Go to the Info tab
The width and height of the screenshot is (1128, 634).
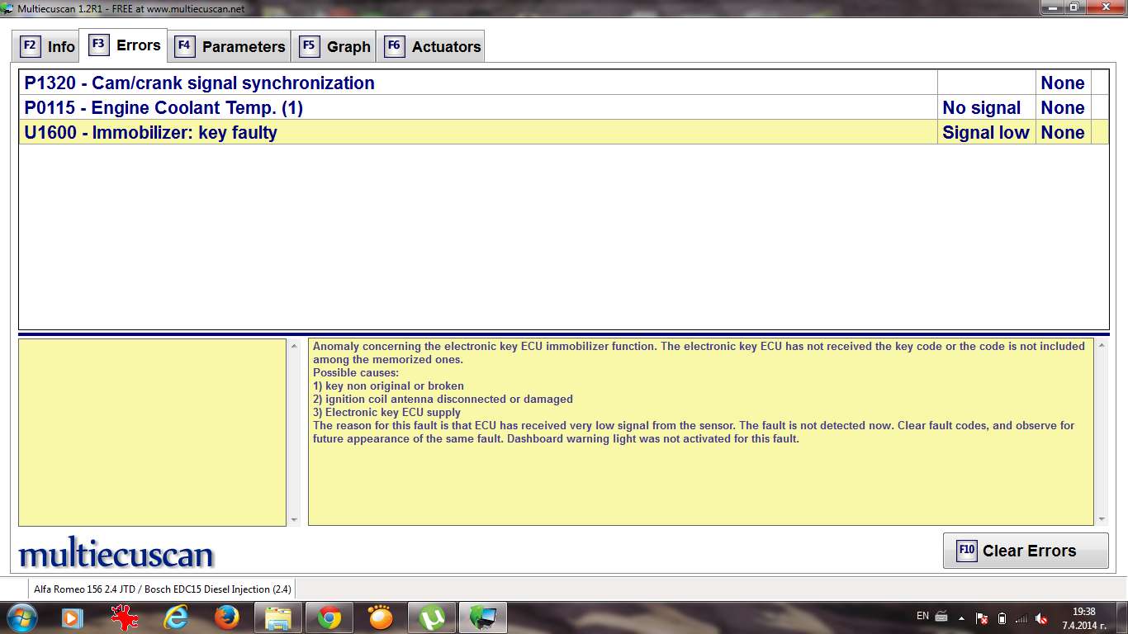click(48, 46)
